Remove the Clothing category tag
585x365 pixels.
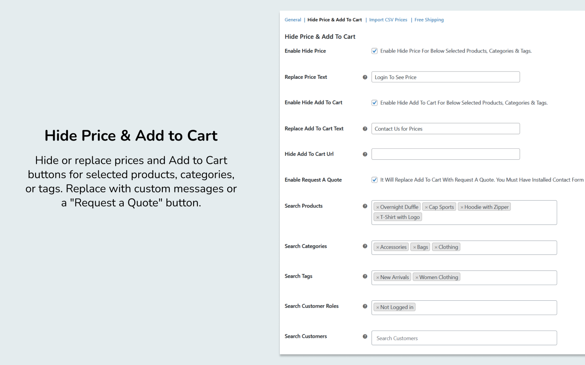[x=436, y=247]
